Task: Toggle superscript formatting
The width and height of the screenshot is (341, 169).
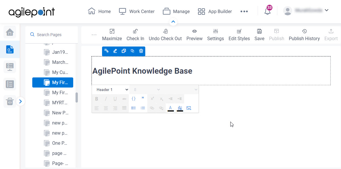Action: (x=152, y=99)
